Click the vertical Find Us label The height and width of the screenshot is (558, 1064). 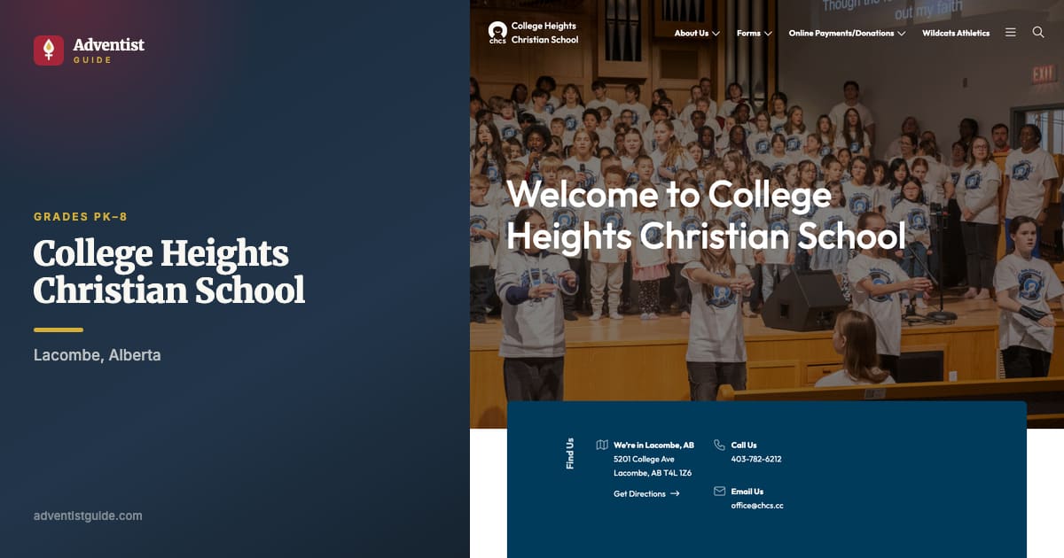pyautogui.click(x=569, y=453)
